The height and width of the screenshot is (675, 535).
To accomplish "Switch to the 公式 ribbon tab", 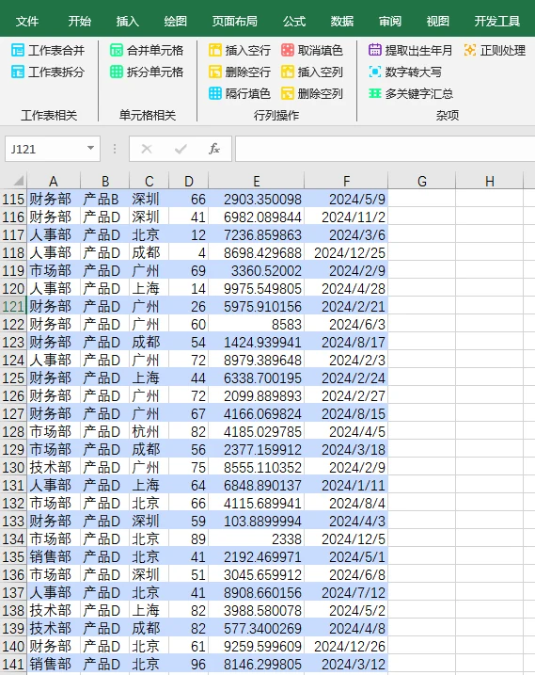I will 294,21.
